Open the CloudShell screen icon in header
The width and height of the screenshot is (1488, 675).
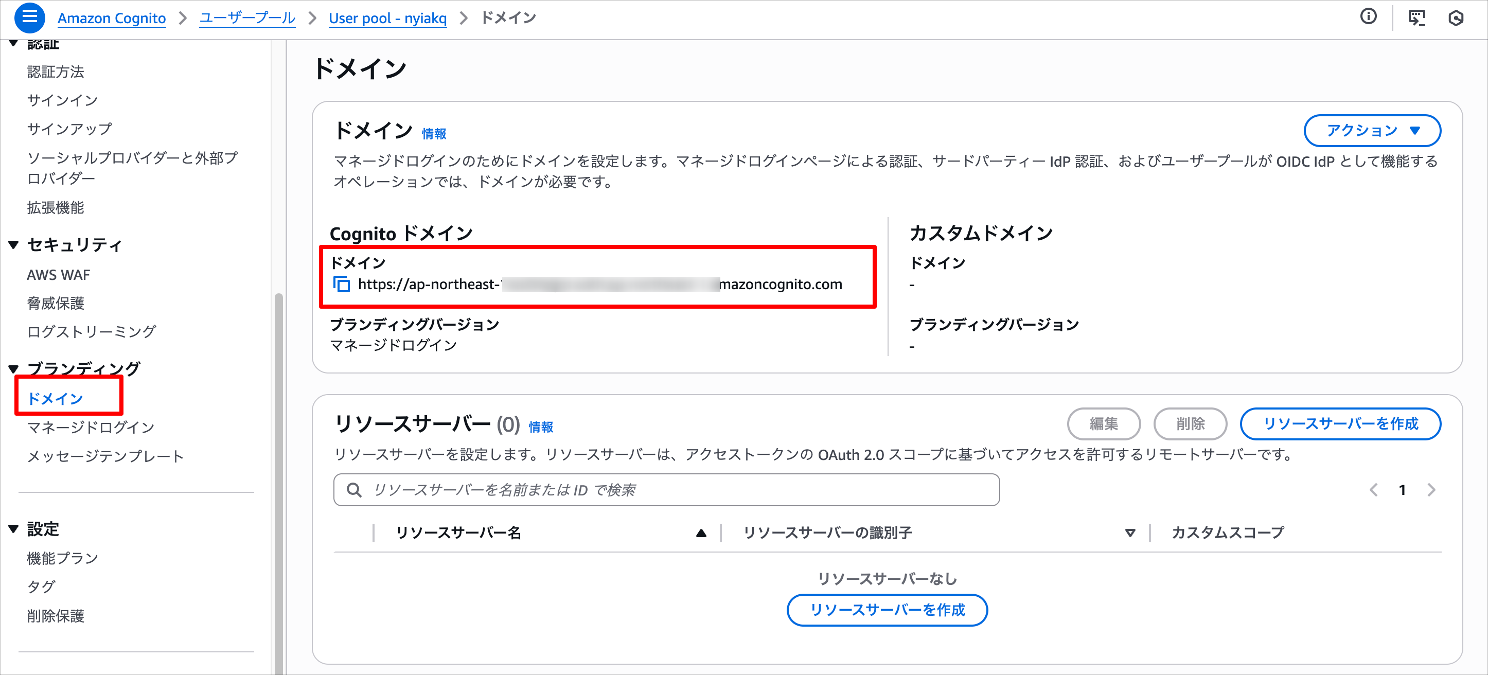click(x=1416, y=18)
